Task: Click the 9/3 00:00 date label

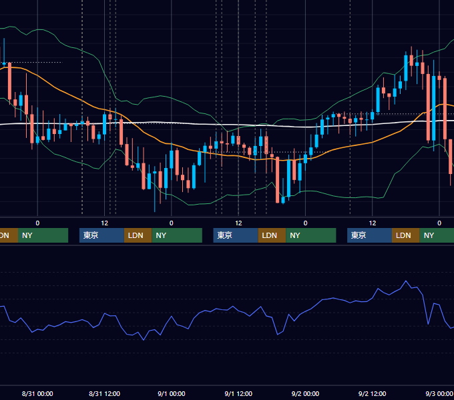Action: tap(439, 393)
